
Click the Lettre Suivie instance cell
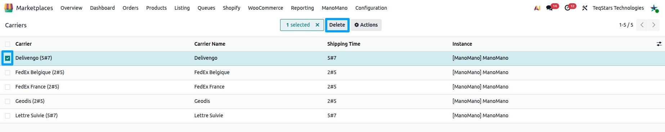pyautogui.click(x=480, y=115)
